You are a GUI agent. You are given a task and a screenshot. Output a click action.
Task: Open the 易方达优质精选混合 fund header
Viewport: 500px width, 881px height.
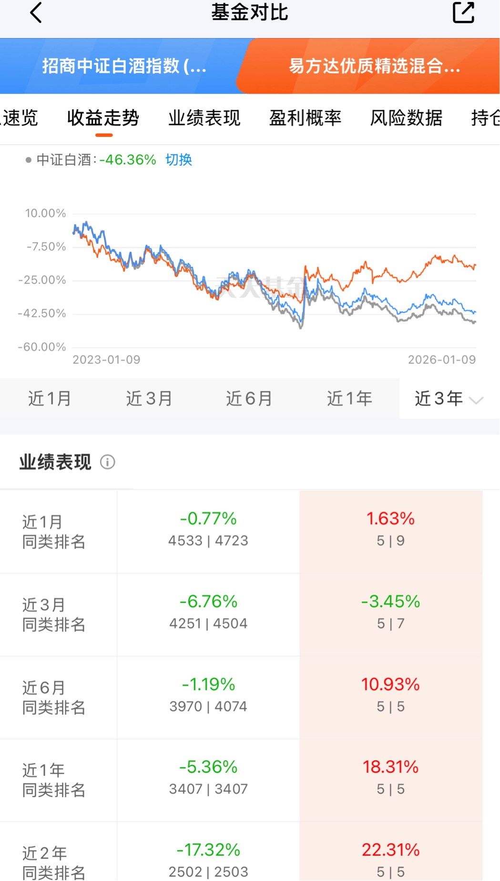click(374, 66)
